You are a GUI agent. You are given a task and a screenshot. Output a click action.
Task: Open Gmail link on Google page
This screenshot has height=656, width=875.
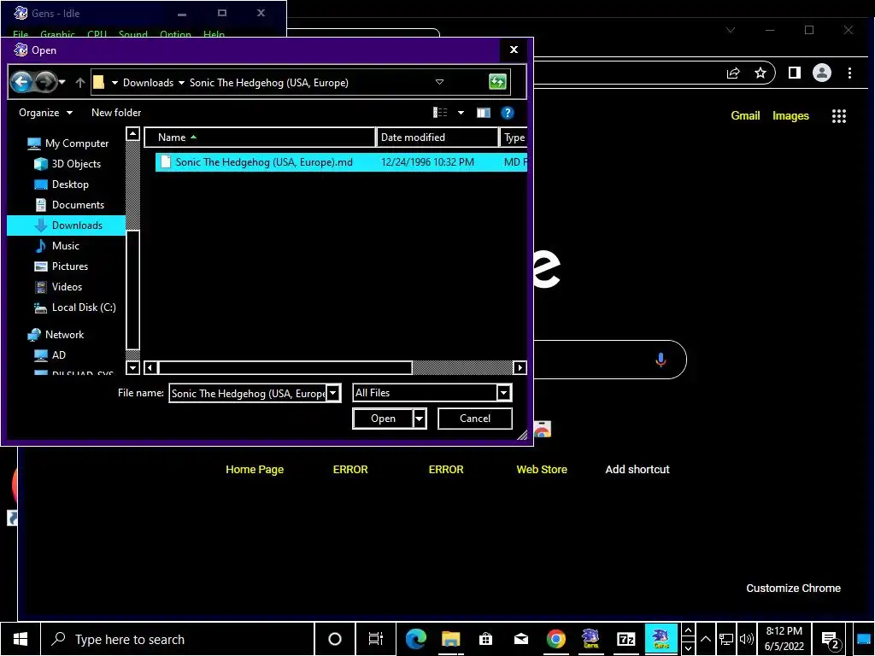click(x=745, y=115)
